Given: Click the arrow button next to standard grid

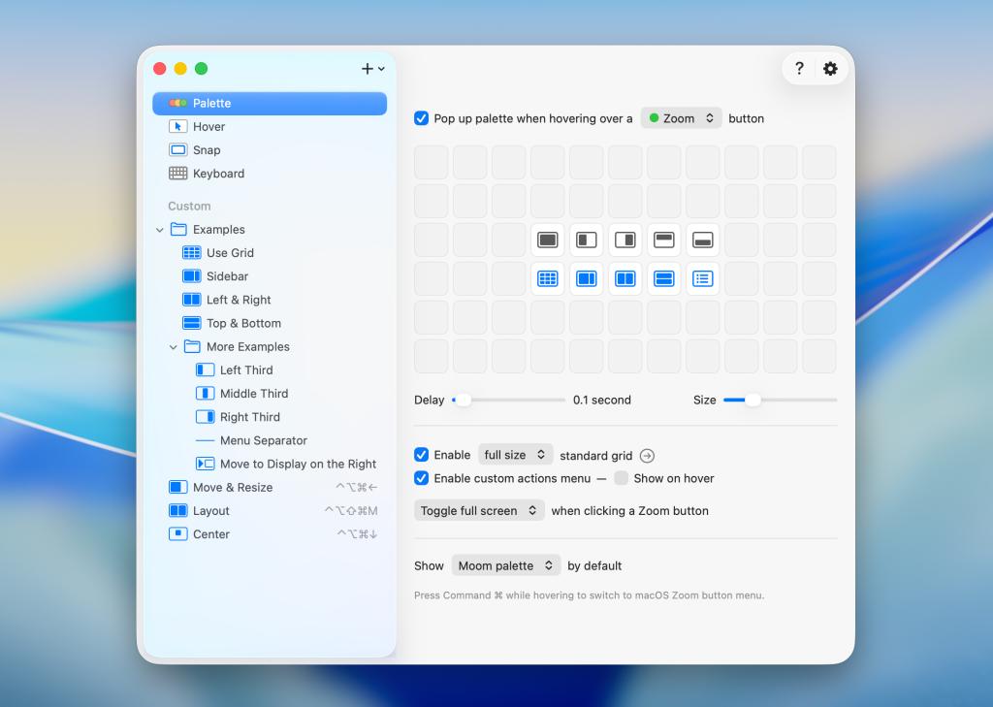Looking at the screenshot, I should tap(647, 456).
